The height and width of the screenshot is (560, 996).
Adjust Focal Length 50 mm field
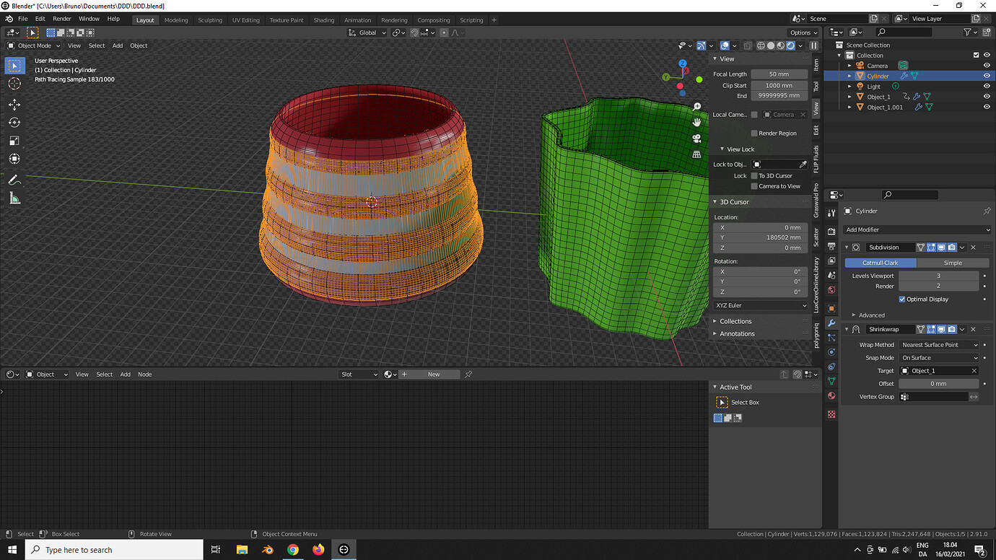tap(779, 74)
